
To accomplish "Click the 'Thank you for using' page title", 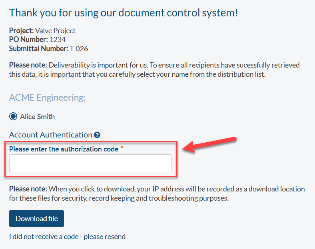I will [123, 12].
